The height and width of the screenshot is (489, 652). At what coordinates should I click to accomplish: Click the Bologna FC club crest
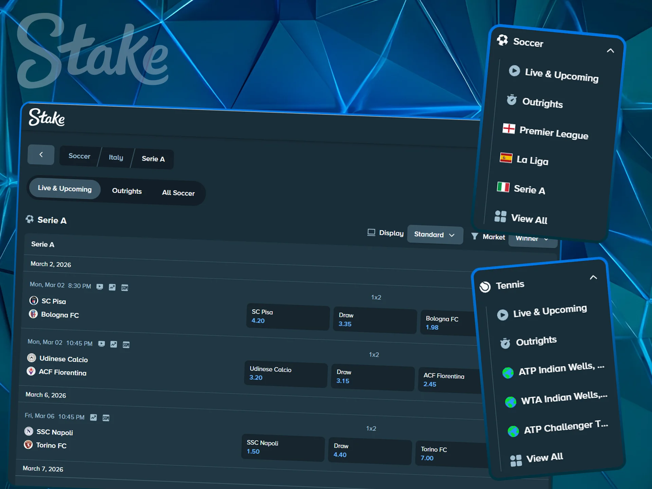(x=33, y=313)
